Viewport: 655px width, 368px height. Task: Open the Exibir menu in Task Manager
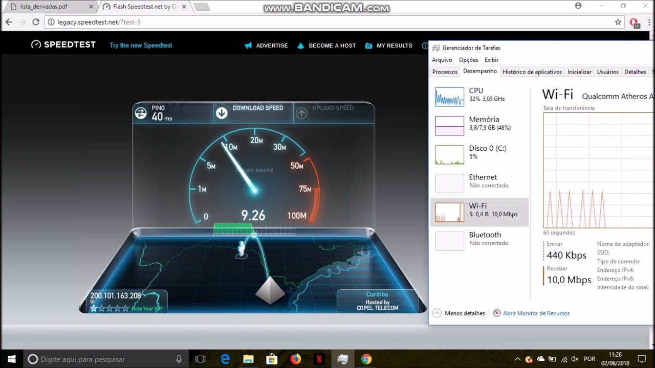coord(491,60)
